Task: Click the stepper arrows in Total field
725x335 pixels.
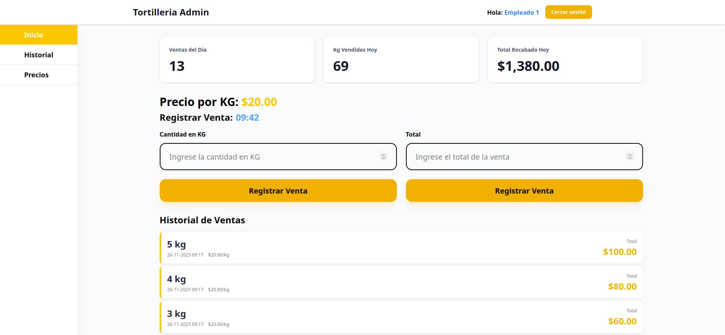Action: coord(629,157)
